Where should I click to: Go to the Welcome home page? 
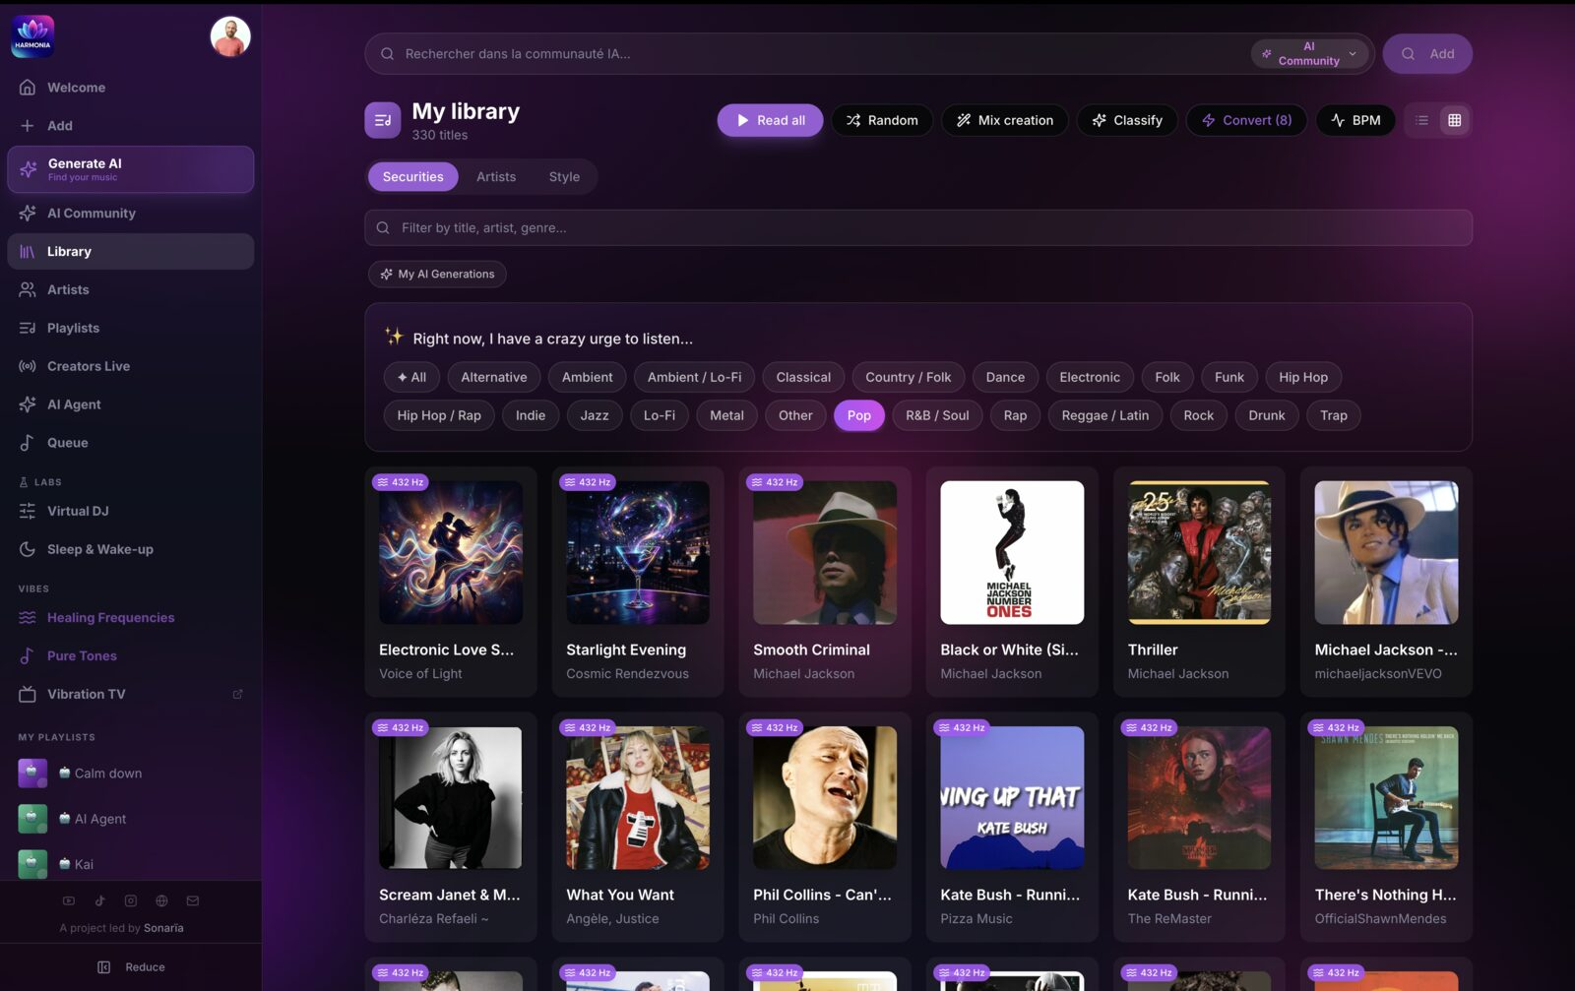pos(130,88)
